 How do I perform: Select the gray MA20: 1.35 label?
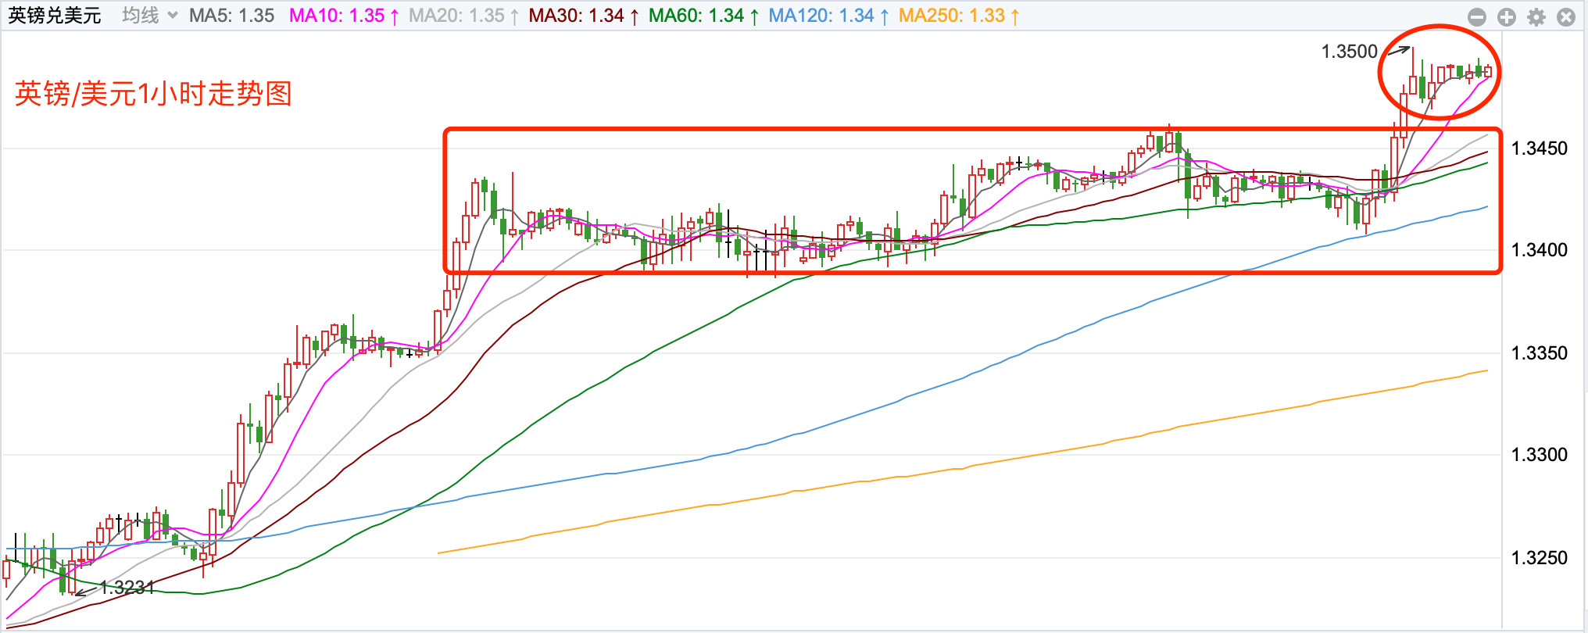pos(463,16)
